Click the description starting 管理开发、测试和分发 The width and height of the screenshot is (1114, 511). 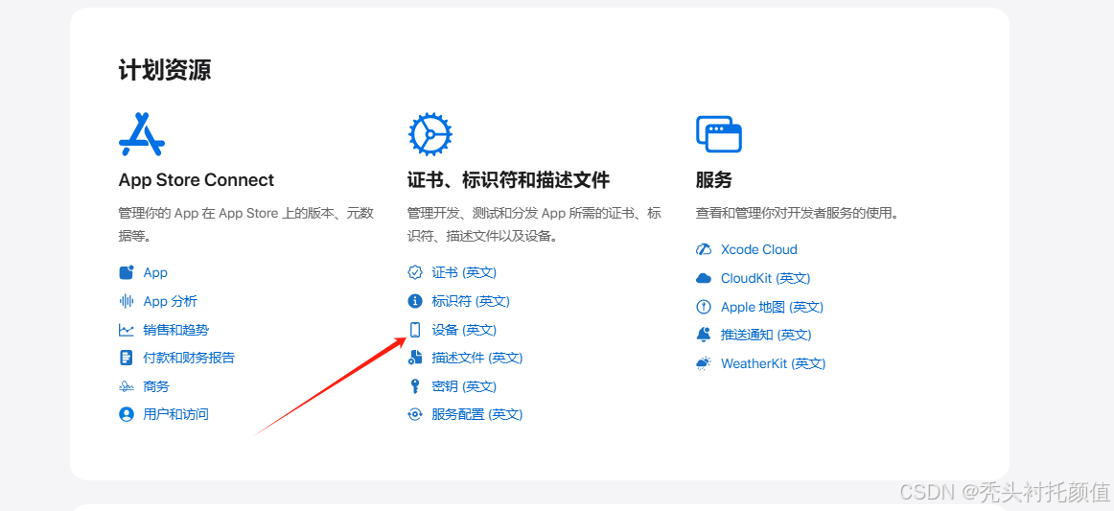pos(535,224)
